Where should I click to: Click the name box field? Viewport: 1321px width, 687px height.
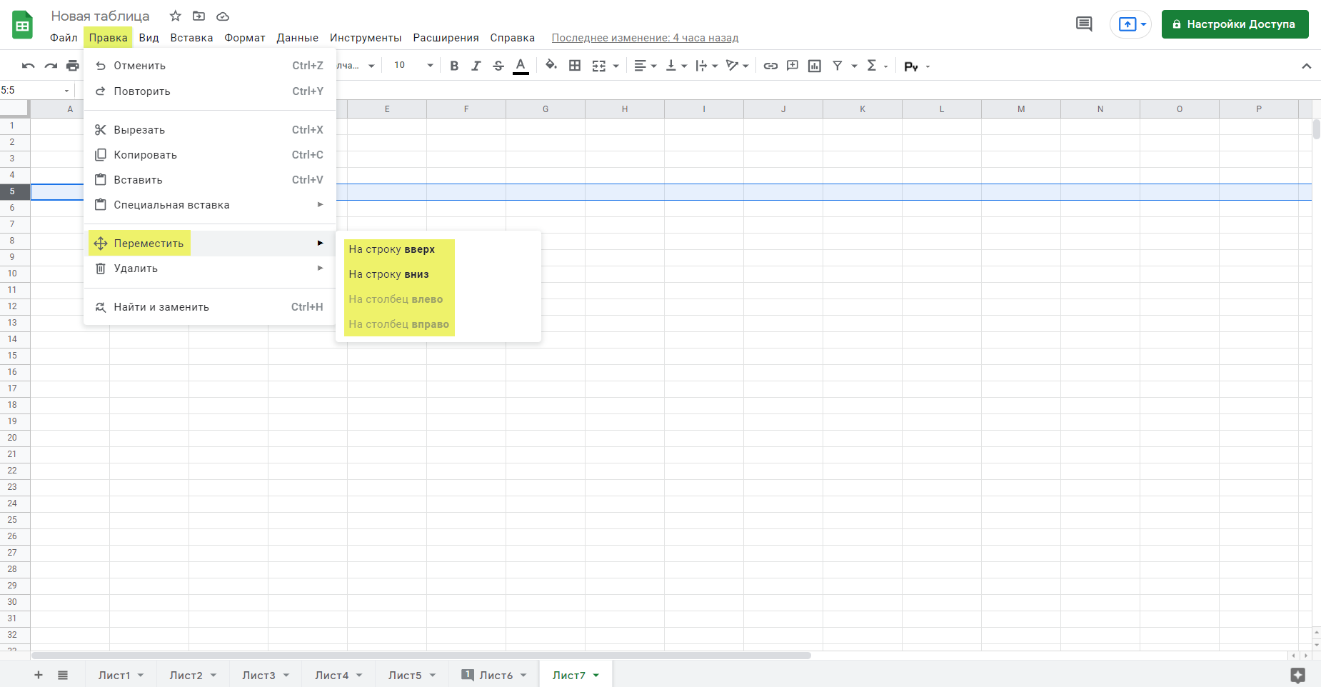[36, 91]
